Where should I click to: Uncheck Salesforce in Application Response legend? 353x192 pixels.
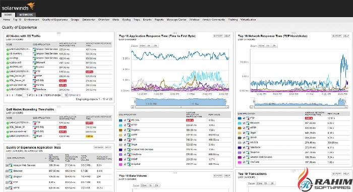point(125,155)
